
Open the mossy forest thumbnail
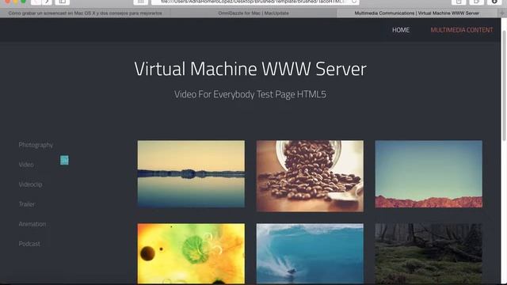pyautogui.click(x=429, y=253)
